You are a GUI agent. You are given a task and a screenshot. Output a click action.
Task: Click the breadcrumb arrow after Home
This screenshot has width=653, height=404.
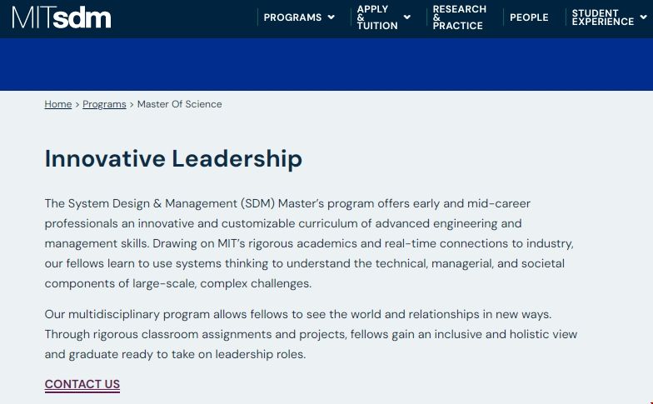tap(77, 104)
